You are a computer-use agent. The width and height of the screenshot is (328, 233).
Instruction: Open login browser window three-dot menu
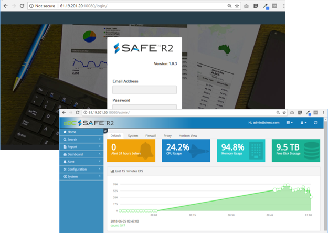(x=283, y=6)
